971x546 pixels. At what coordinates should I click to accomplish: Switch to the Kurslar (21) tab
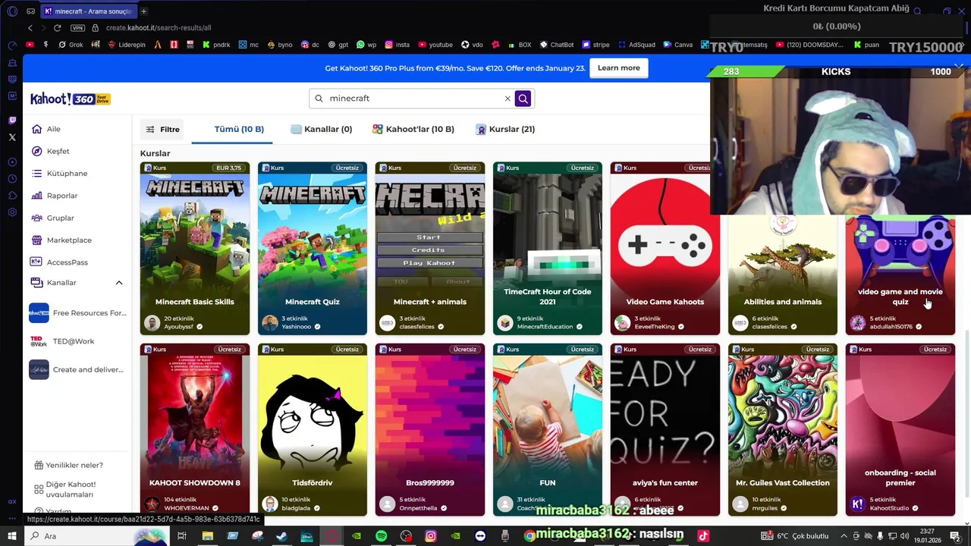coord(505,130)
